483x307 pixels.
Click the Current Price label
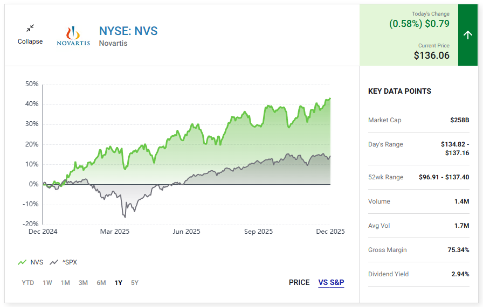[434, 46]
